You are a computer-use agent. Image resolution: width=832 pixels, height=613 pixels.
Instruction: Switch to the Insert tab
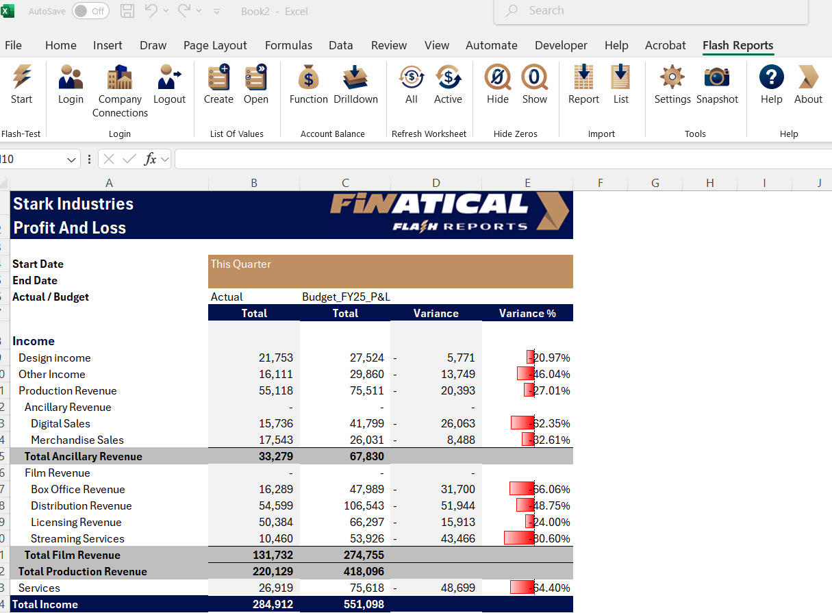[x=108, y=45]
